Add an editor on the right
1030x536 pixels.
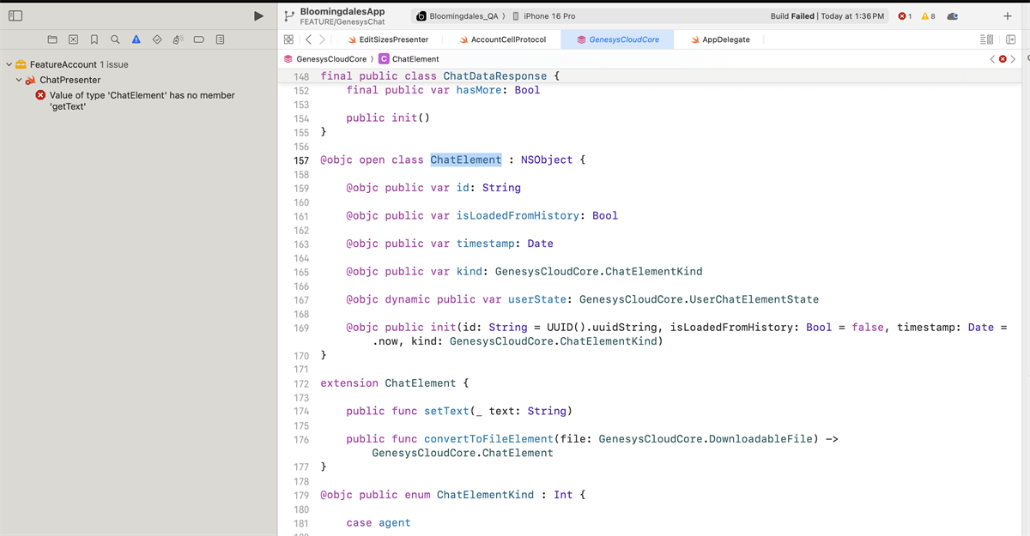coord(1010,39)
